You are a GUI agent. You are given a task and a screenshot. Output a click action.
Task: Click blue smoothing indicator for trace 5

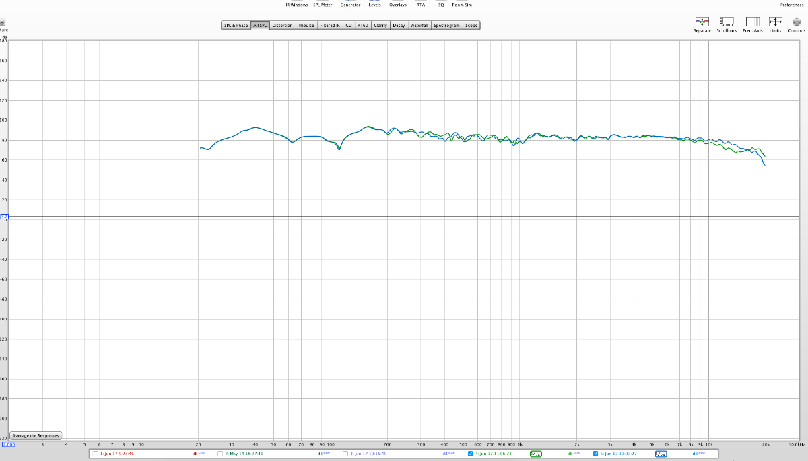[x=660, y=454]
